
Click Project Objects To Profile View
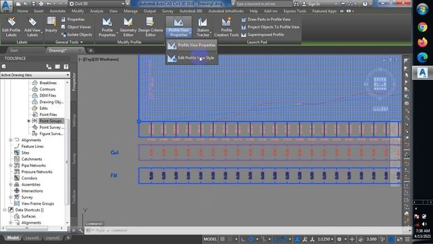coord(271,27)
